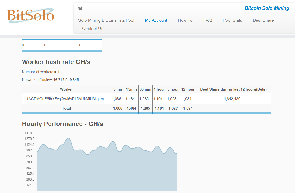The height and width of the screenshot is (193, 295).
Task: Click the 850.8 y-axis label
Action: (x=30, y=156)
